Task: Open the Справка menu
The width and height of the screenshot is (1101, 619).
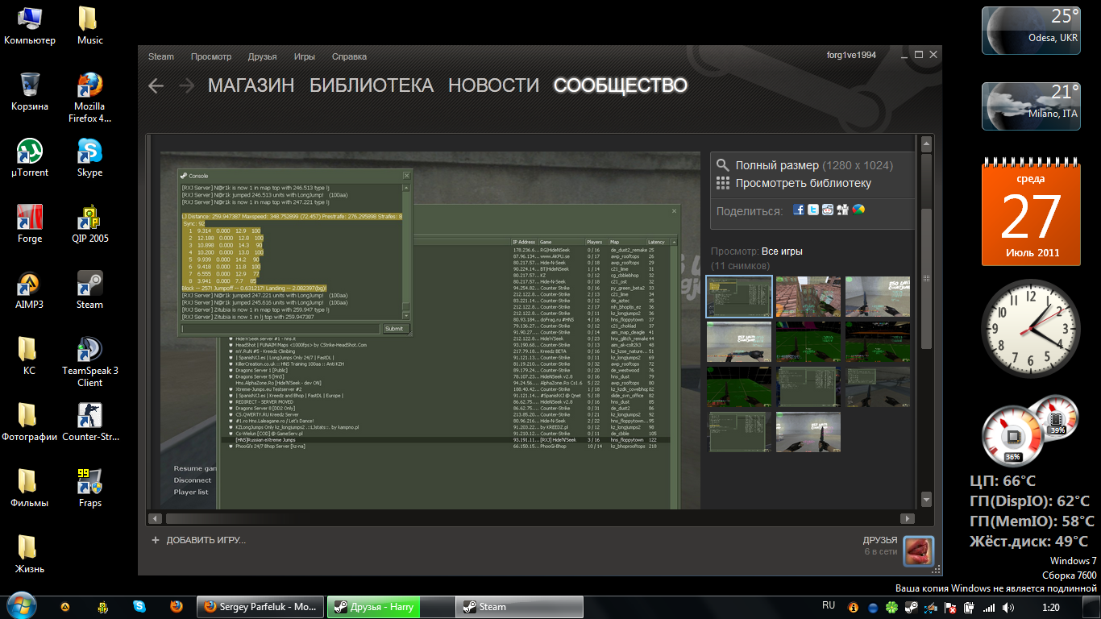Action: [x=349, y=56]
